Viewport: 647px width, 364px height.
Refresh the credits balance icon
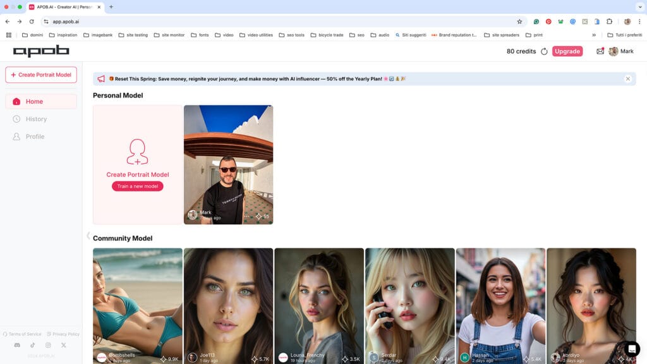tap(544, 51)
